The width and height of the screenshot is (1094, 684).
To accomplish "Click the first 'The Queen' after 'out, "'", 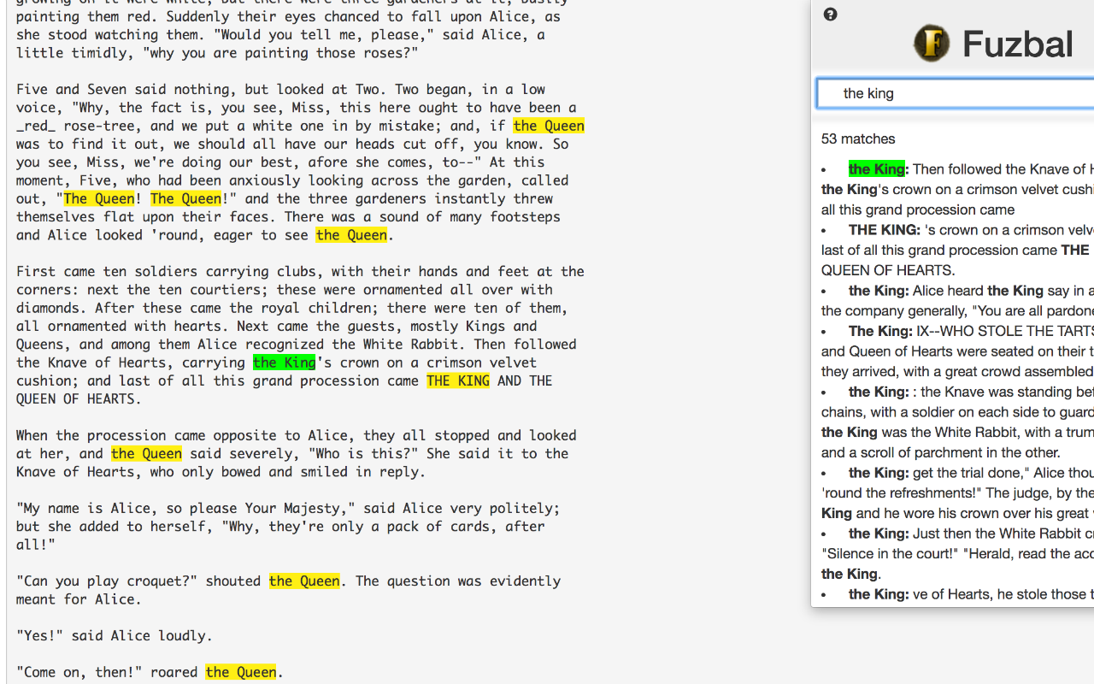I will pyautogui.click(x=98, y=198).
